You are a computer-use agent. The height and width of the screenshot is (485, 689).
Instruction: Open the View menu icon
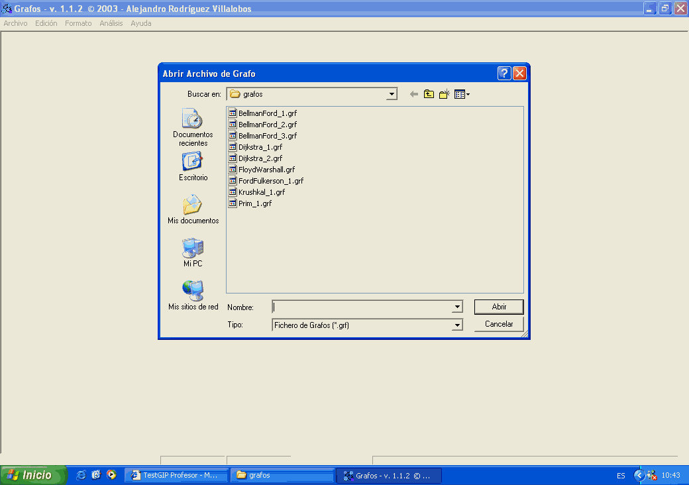[462, 94]
